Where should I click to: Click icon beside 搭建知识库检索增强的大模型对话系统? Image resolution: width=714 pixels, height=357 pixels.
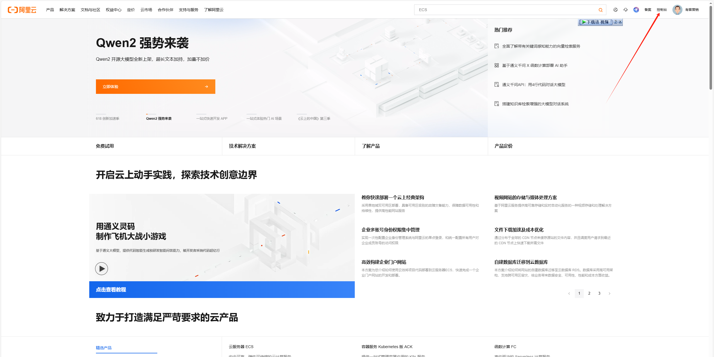(x=496, y=104)
